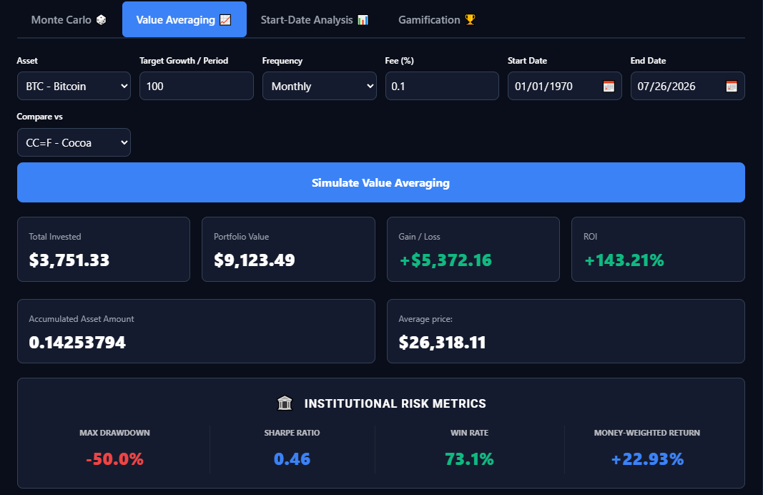The image size is (763, 495).
Task: Click the Gain / Loss value +$5,372.16
Action: click(446, 260)
